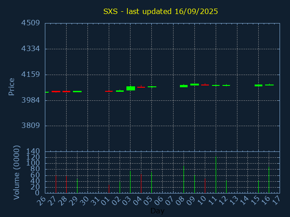This screenshot has width=290, height=217.
Task: Select the '31' day label on the x-axis
Action: click(94, 201)
